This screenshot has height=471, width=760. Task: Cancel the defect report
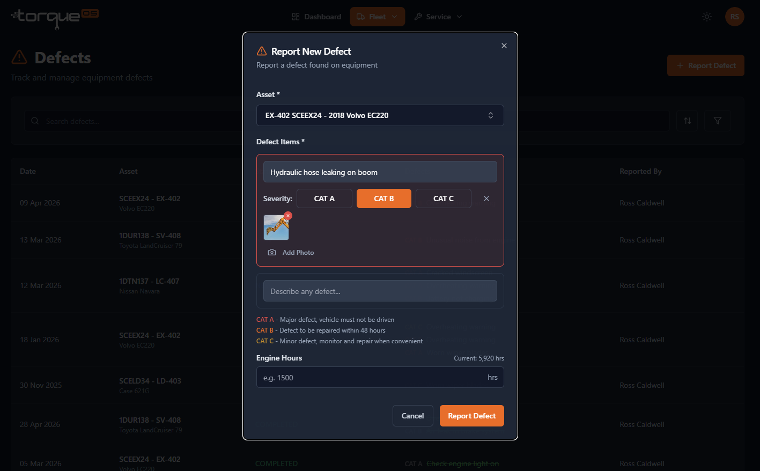point(413,416)
